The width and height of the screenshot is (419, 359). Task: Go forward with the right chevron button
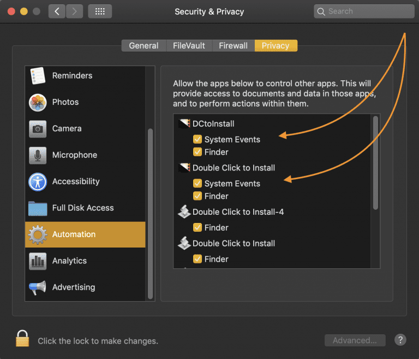(74, 11)
